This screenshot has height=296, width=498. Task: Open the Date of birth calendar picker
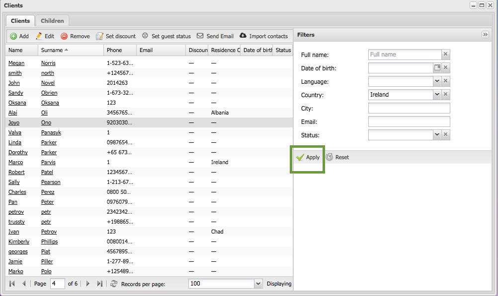[x=437, y=67]
